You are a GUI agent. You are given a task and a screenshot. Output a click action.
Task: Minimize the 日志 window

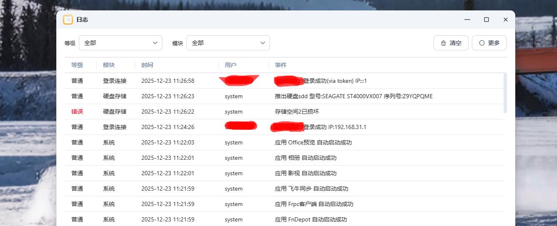coord(468,20)
